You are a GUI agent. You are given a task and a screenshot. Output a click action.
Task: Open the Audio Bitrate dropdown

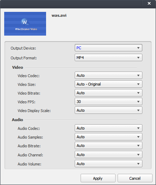point(109,146)
